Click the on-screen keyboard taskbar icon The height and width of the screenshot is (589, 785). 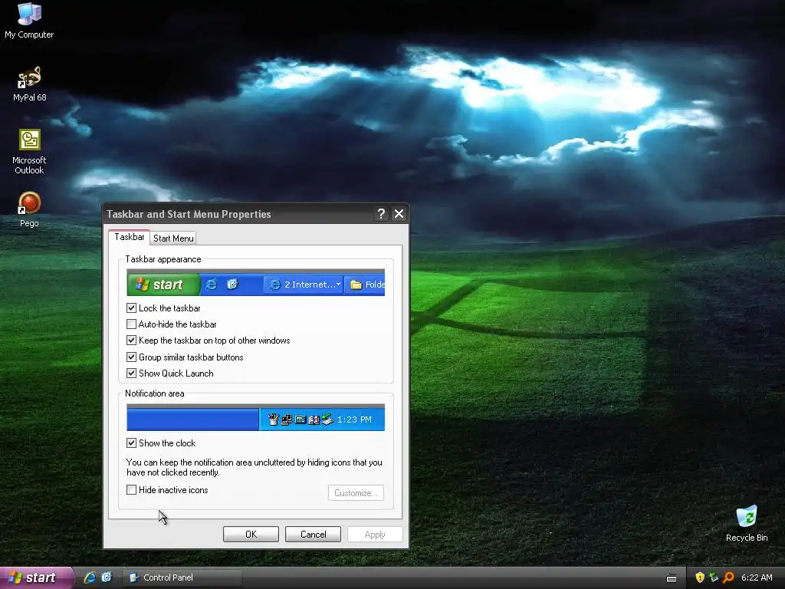pyautogui.click(x=672, y=578)
